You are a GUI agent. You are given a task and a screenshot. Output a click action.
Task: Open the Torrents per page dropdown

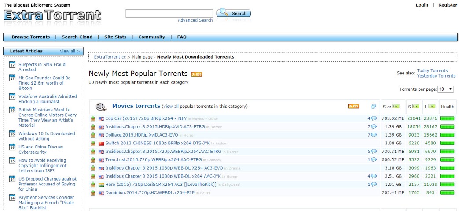click(445, 89)
